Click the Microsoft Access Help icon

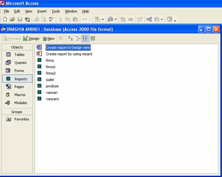point(170,19)
